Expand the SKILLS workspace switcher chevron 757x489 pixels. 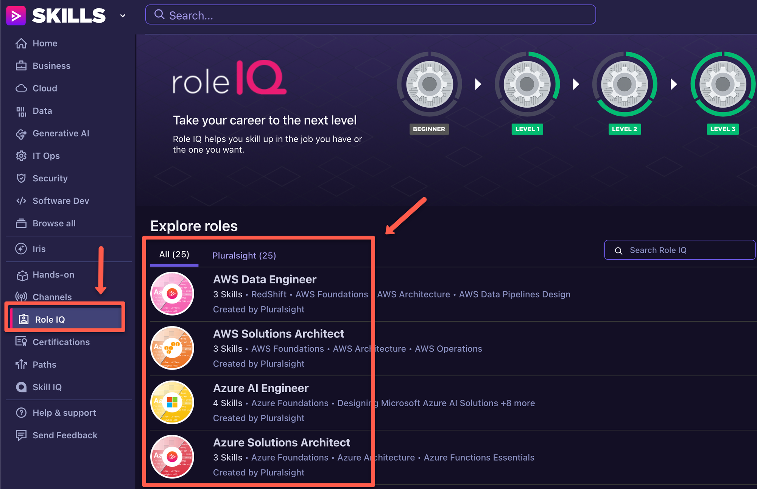pos(122,16)
